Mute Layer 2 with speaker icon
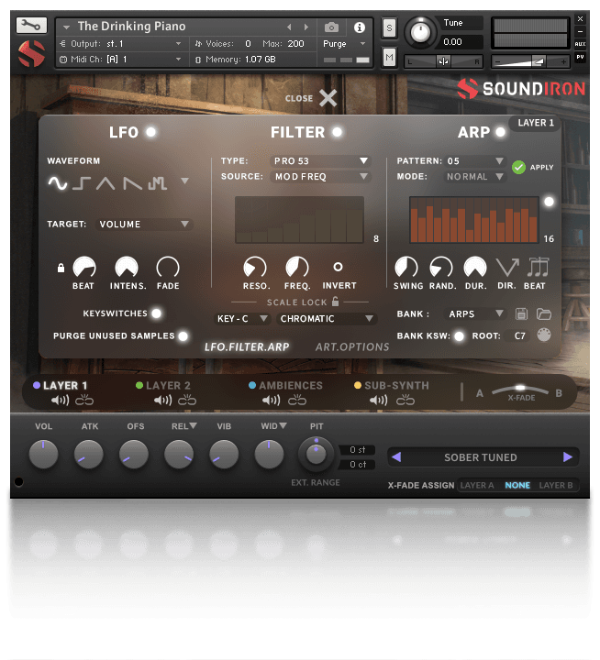The height and width of the screenshot is (660, 600). pos(162,400)
